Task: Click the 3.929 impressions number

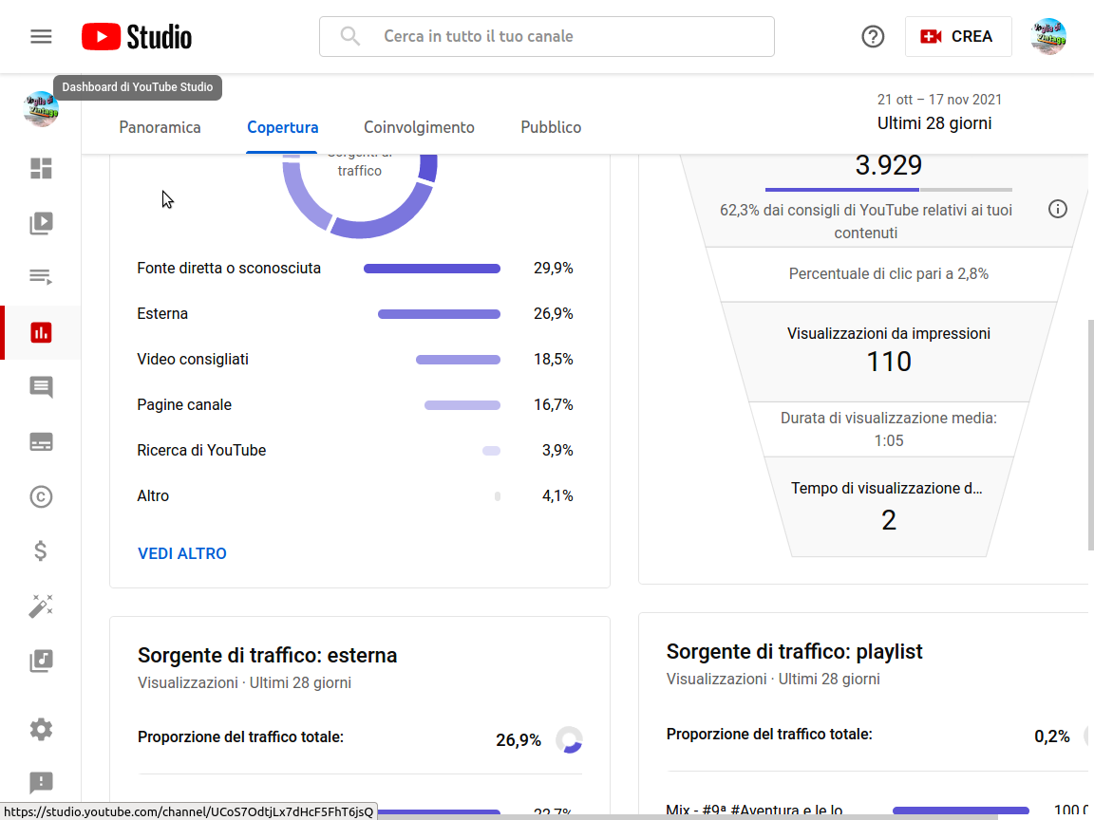Action: coord(888,165)
